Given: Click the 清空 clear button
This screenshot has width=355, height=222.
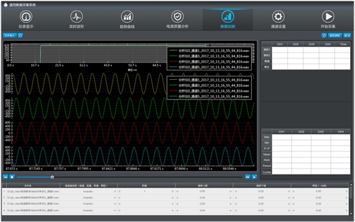Looking at the screenshot, I should pos(347,35).
